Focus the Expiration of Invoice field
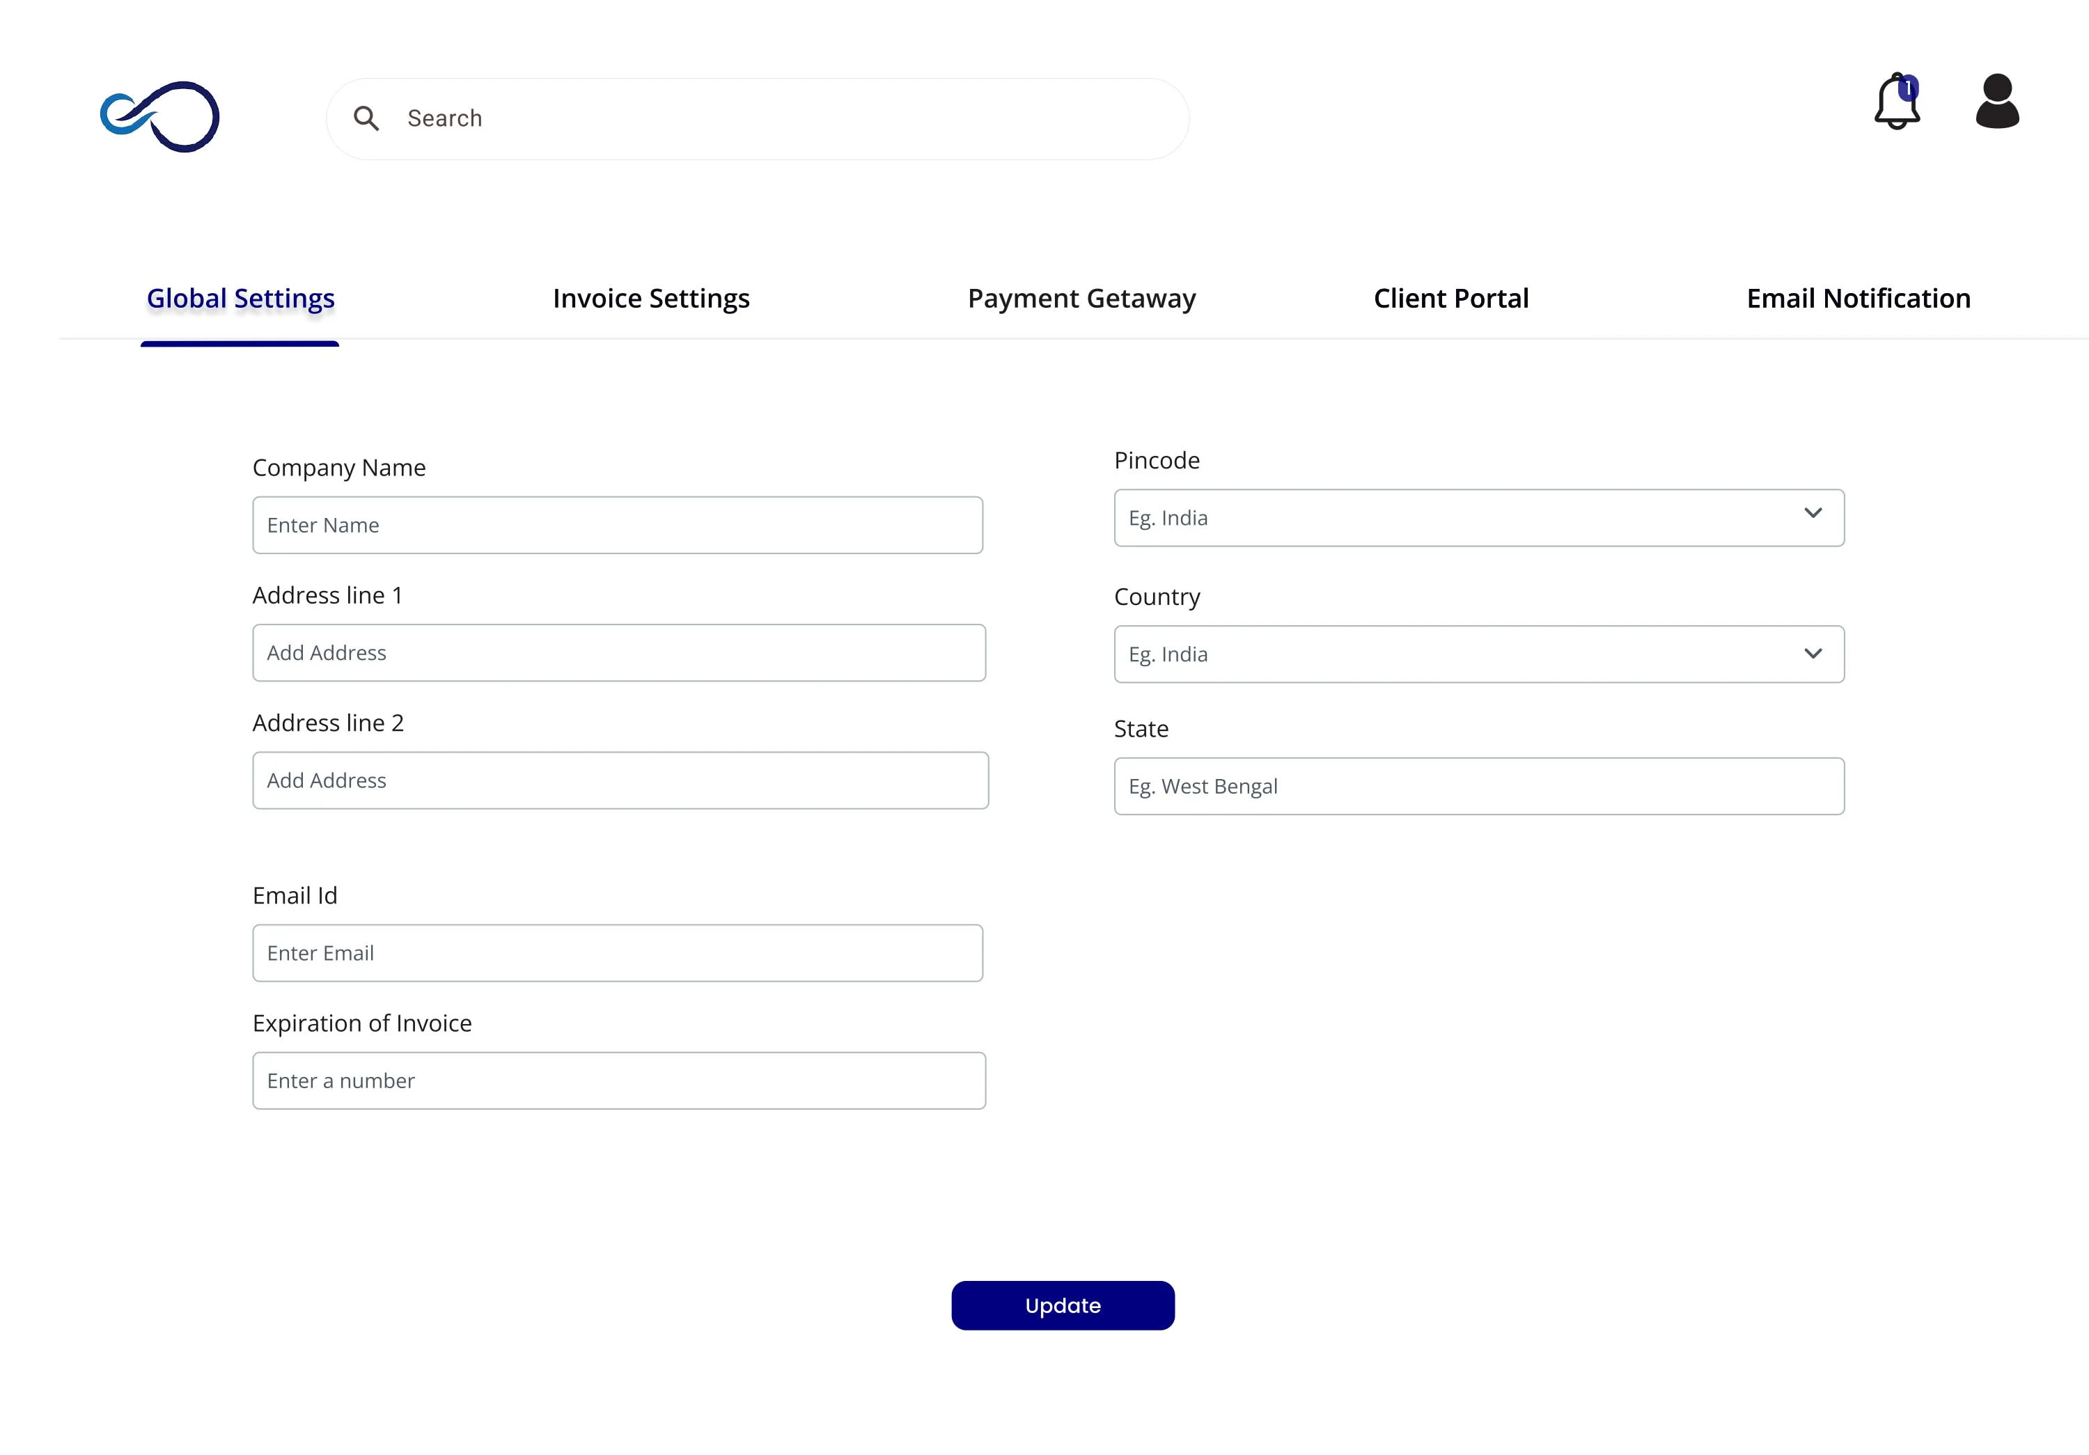 [619, 1080]
